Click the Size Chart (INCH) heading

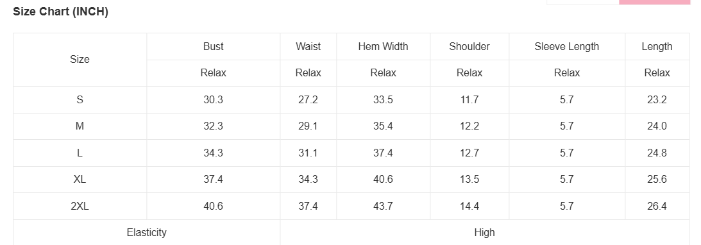coord(60,12)
